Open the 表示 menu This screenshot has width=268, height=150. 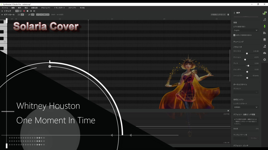click(x=20, y=8)
